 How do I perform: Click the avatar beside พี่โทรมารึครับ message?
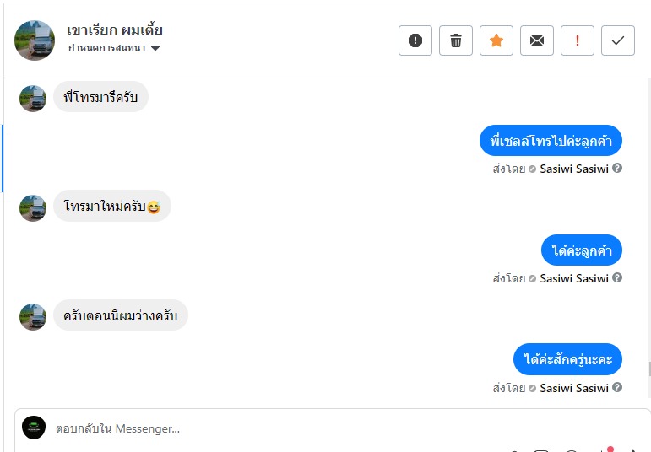tap(33, 98)
